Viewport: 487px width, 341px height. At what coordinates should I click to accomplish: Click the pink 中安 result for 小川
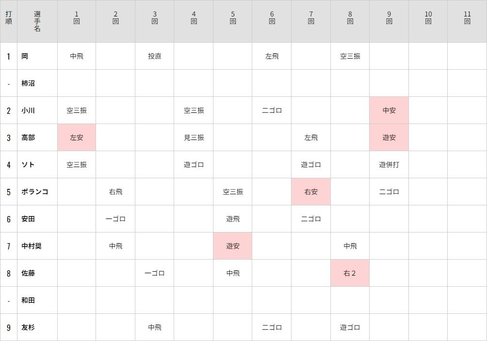pos(389,110)
